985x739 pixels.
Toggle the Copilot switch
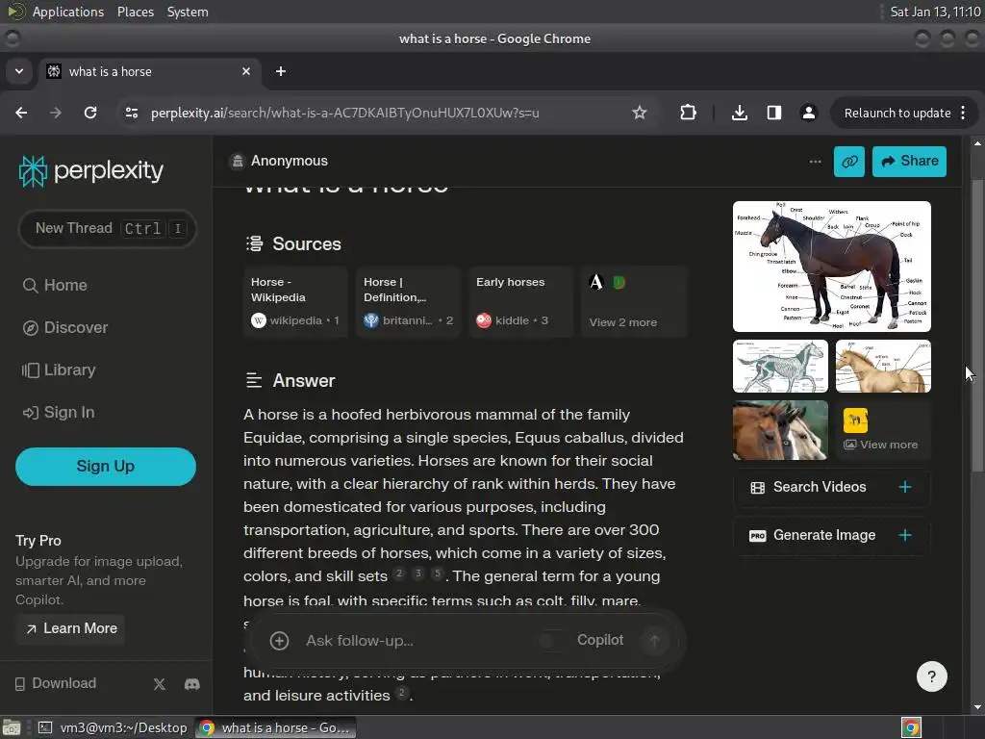[x=552, y=640]
